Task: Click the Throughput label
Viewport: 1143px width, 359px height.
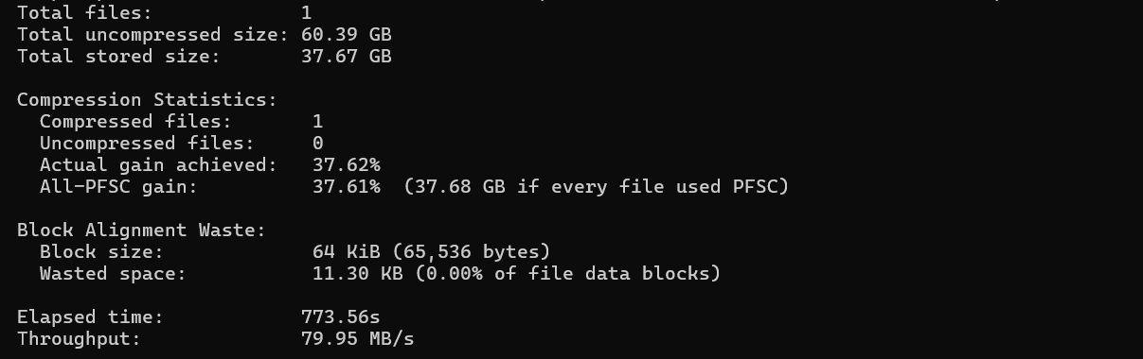Action: [x=79, y=339]
